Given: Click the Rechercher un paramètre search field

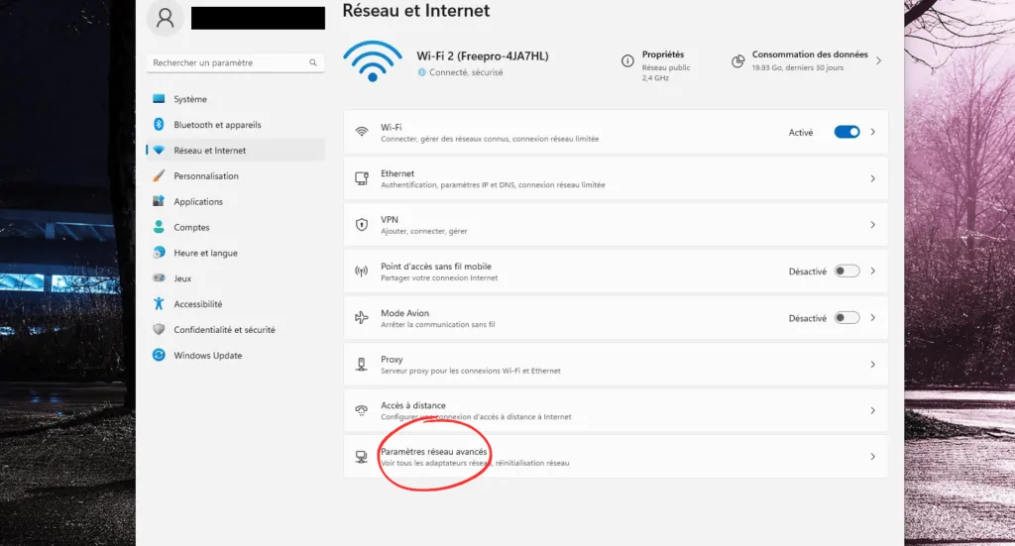Looking at the screenshot, I should pos(235,62).
